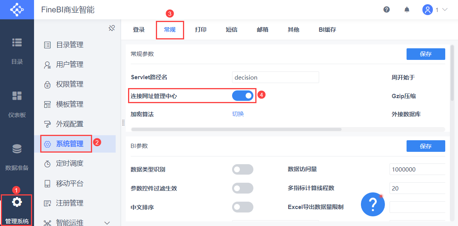
Task: Click the blue floating help button
Action: point(373,204)
